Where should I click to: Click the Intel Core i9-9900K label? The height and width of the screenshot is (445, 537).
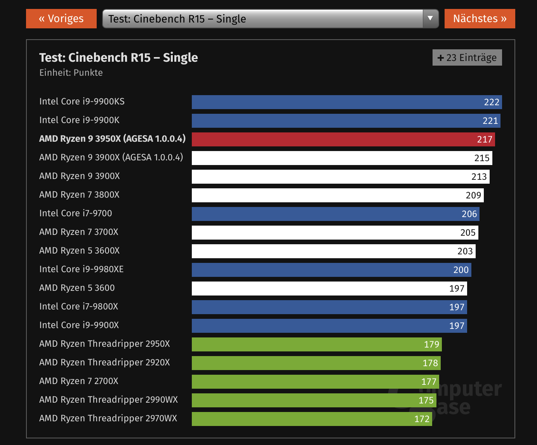tap(79, 120)
